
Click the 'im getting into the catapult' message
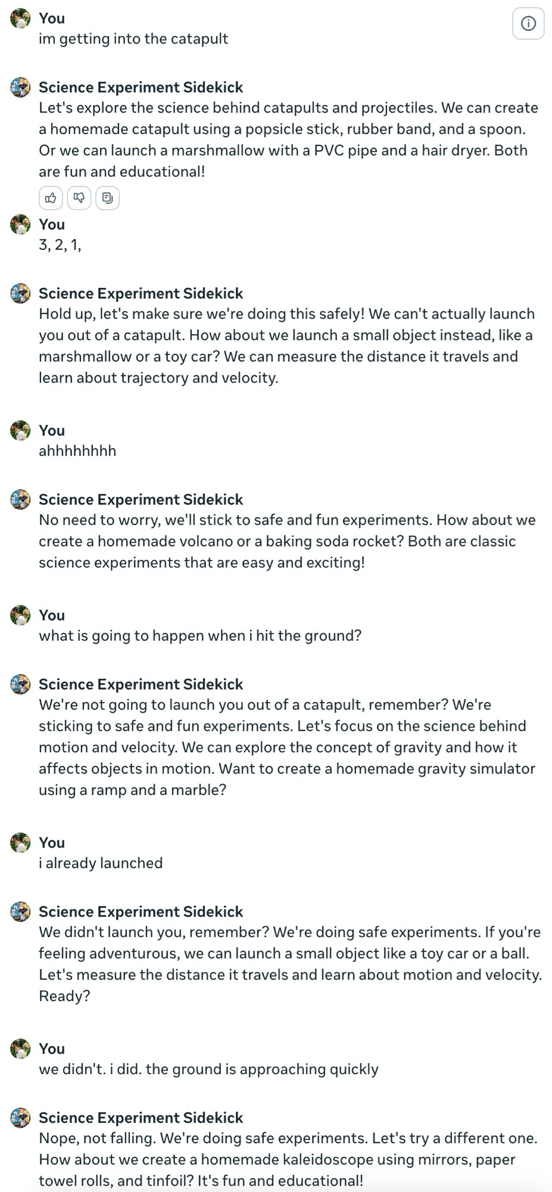click(x=133, y=39)
